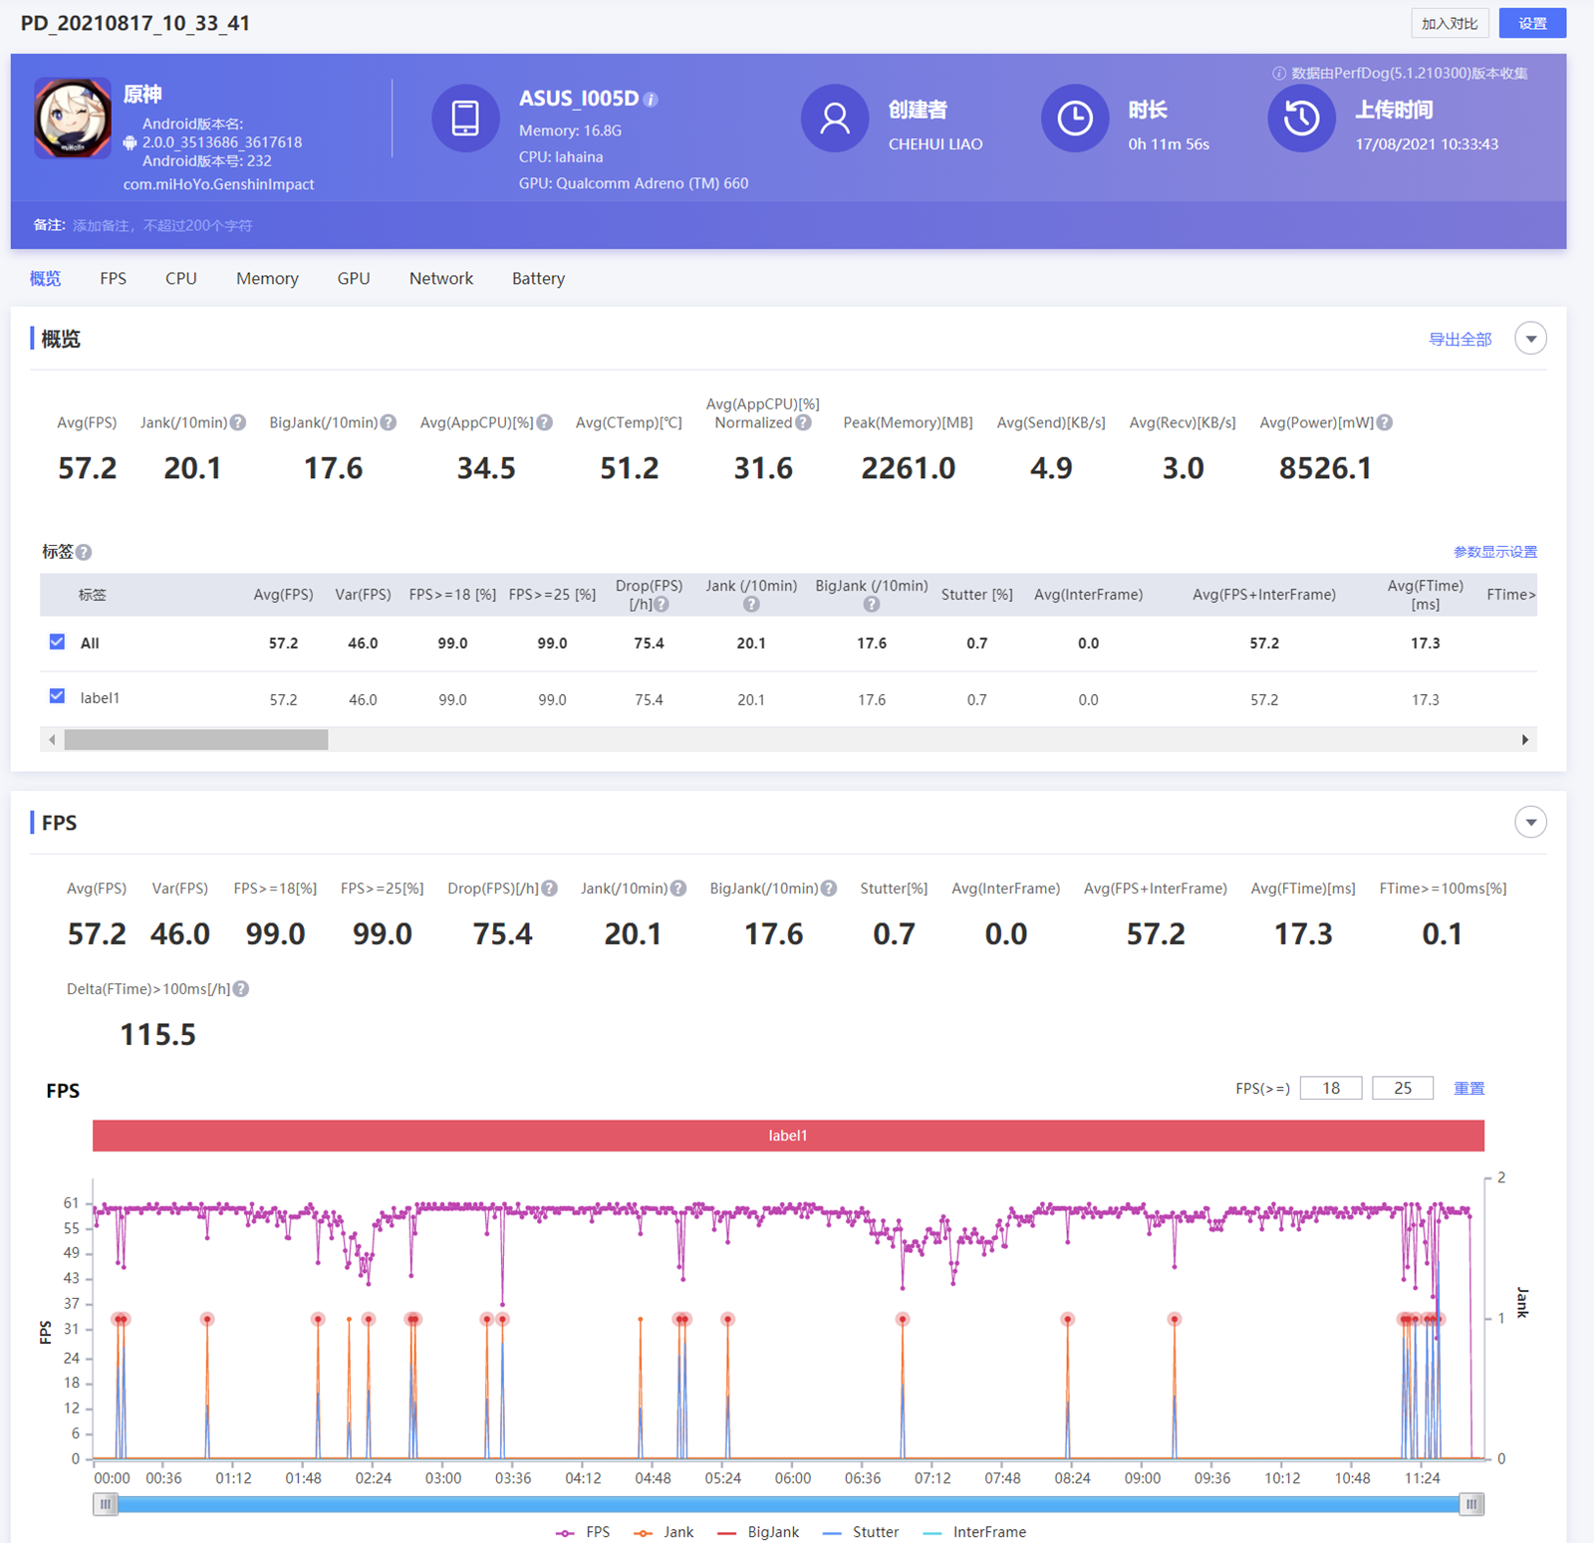Open the Battery tab
This screenshot has width=1594, height=1543.
[538, 279]
